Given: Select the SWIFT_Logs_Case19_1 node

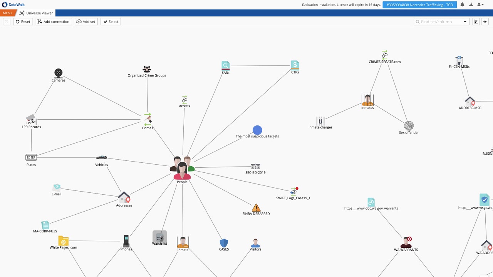Looking at the screenshot, I should (x=294, y=191).
